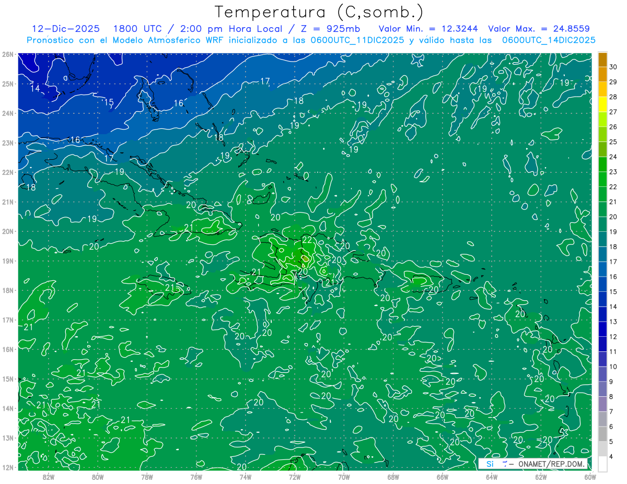Click the "15" contour label on the map
This screenshot has height=484, width=627.
pos(109,102)
